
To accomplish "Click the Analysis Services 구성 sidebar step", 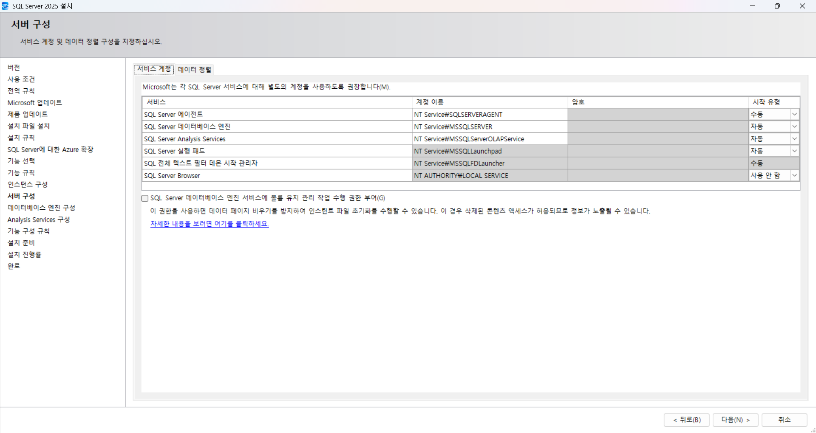I will [39, 219].
